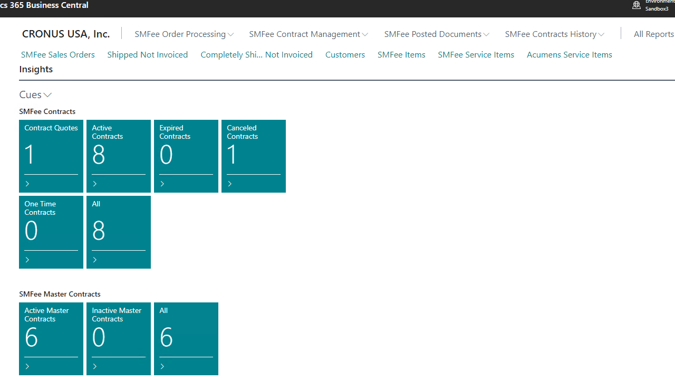Open the SMFee Sales Orders link

click(x=58, y=55)
